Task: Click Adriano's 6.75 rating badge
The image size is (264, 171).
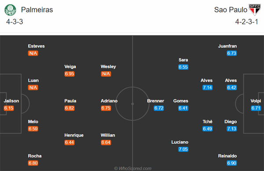Action: coord(106,108)
